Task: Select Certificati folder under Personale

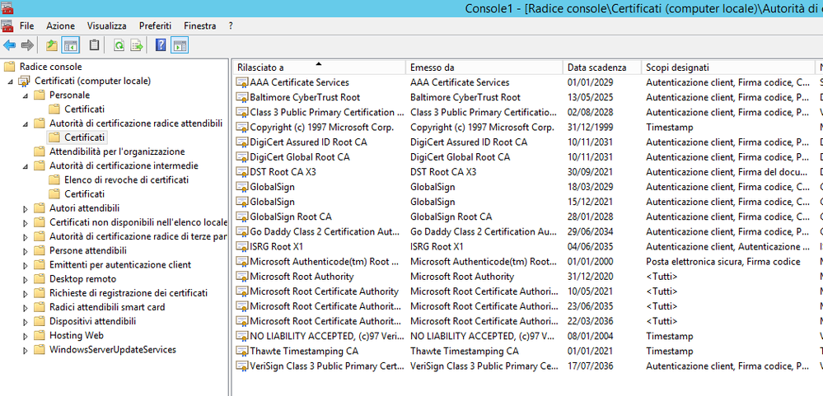Action: point(85,109)
